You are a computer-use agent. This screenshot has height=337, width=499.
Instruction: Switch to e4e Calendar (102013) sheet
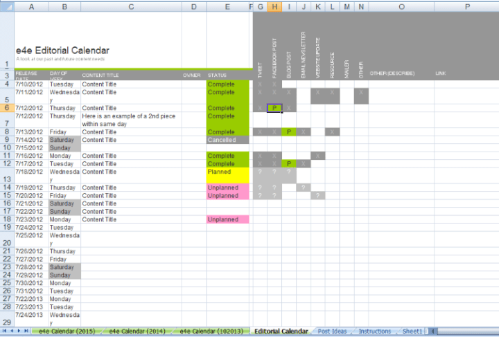(x=212, y=331)
